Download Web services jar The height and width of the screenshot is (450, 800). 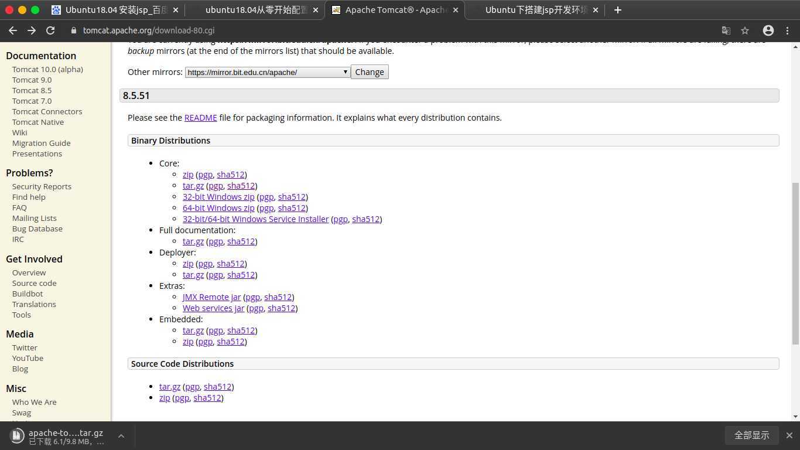click(x=213, y=308)
